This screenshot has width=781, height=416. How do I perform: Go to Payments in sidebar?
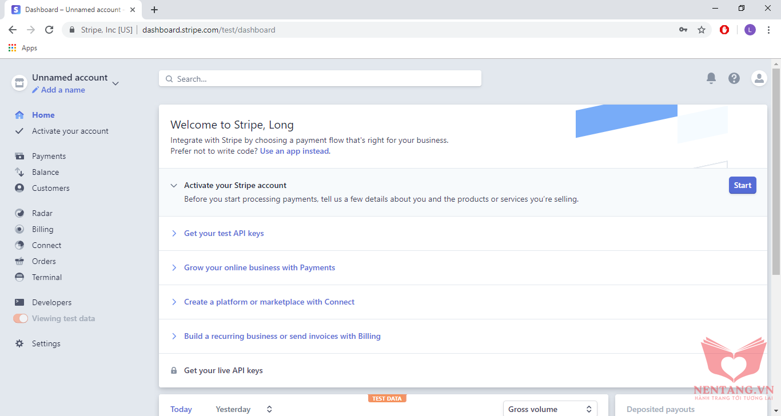[x=49, y=156]
